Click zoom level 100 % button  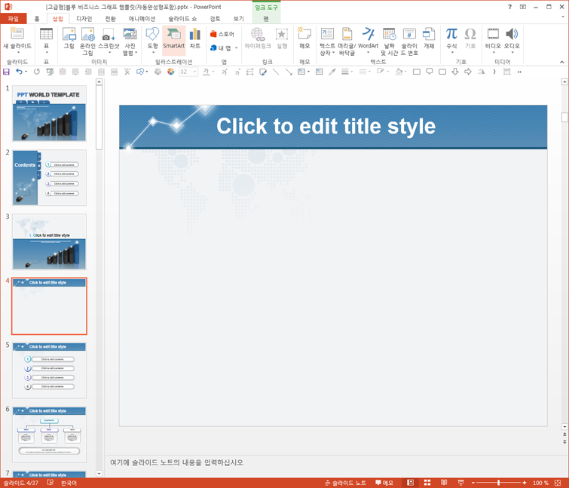540,483
